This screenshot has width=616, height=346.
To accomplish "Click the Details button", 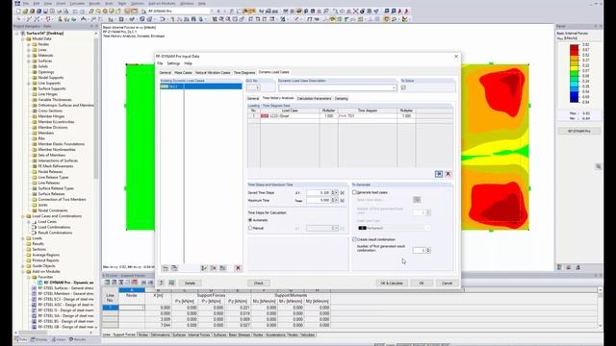I will click(190, 283).
